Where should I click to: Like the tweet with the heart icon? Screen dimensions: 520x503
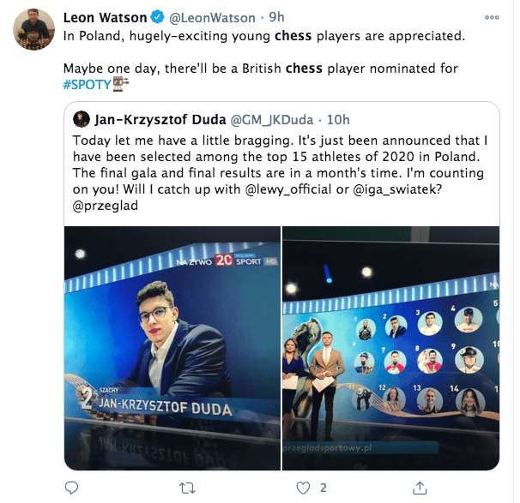[303, 488]
